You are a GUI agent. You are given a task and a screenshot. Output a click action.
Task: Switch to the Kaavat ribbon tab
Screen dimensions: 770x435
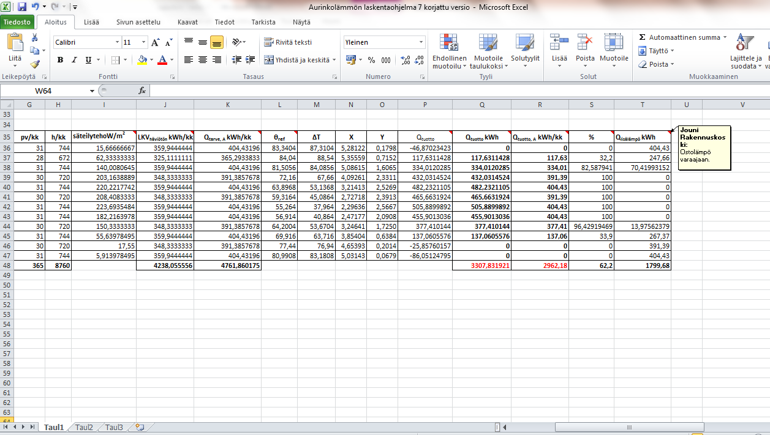tap(187, 22)
